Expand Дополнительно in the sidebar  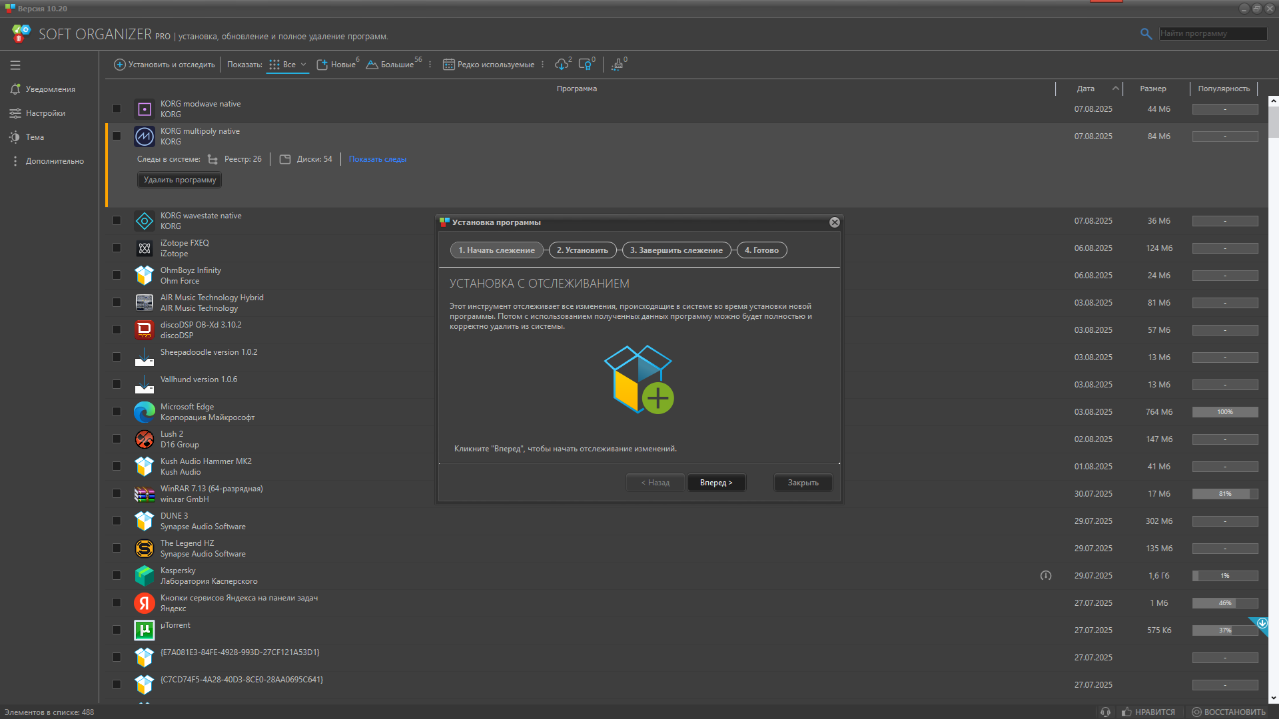click(x=47, y=161)
